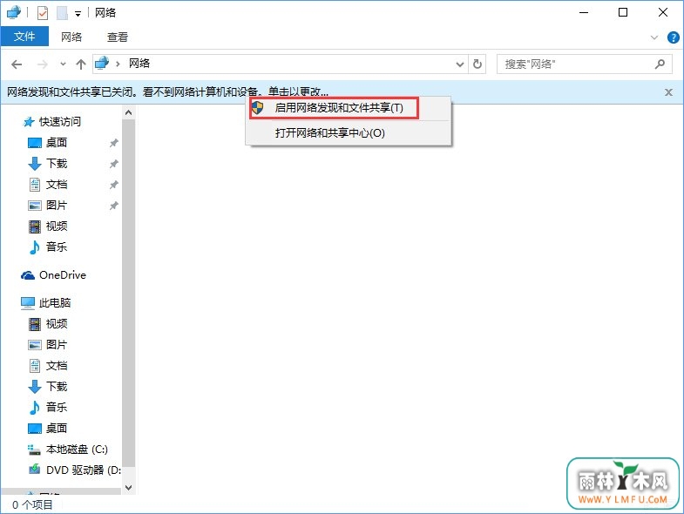Click the pin icon beside 桌面

(x=114, y=143)
